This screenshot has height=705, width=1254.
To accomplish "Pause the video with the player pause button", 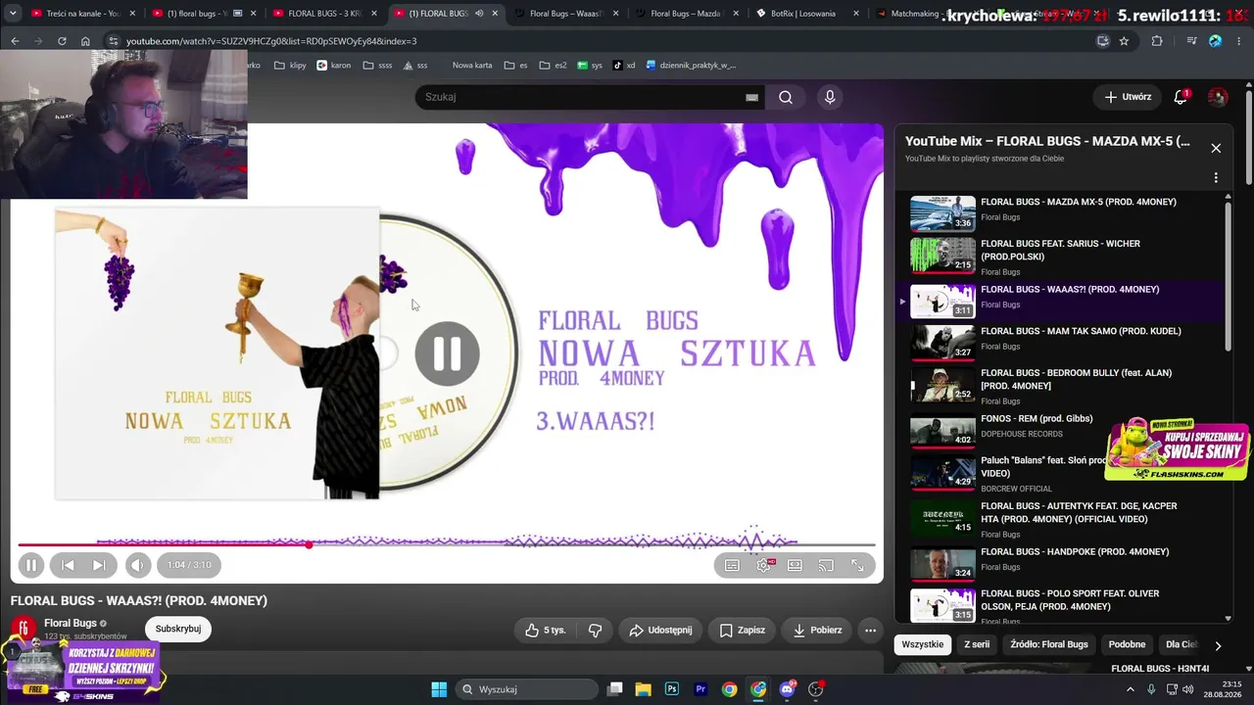I will [x=31, y=565].
